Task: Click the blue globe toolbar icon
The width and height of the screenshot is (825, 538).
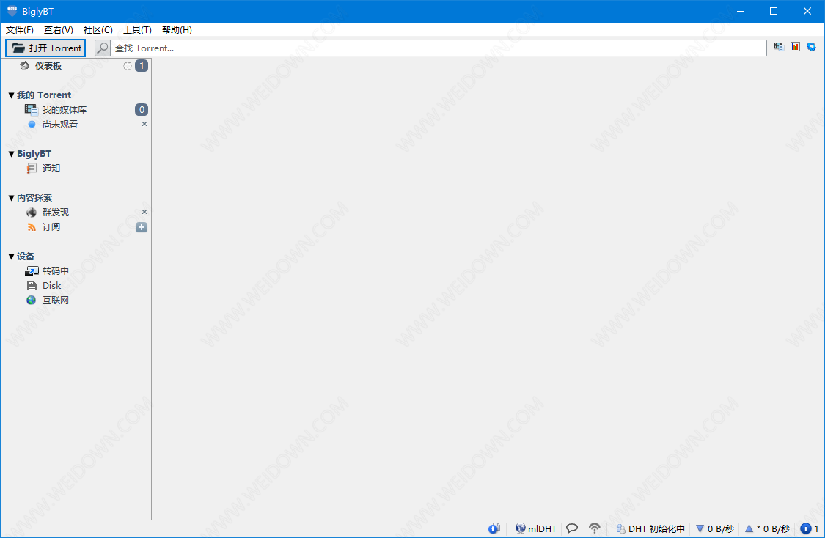Action: pos(811,47)
